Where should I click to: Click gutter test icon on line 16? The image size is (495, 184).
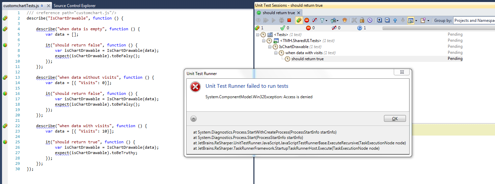point(5,94)
